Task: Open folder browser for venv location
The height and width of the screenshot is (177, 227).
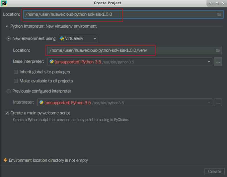Action: pyautogui.click(x=218, y=51)
